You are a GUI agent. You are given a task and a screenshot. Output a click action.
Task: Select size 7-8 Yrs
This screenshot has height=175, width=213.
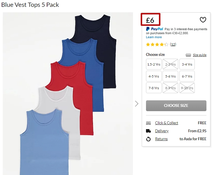coord(154,88)
